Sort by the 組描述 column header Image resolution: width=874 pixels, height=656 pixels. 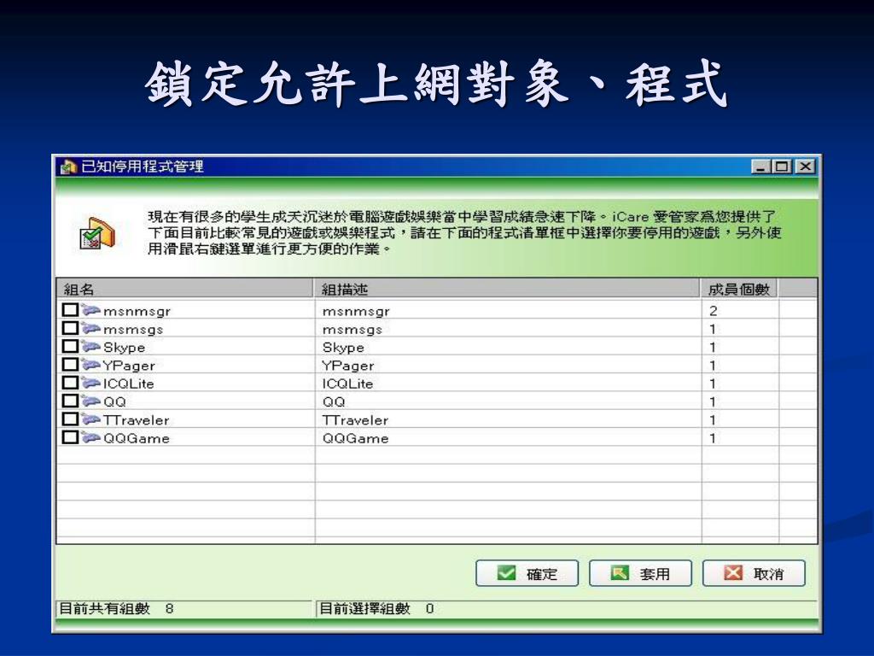(507, 289)
